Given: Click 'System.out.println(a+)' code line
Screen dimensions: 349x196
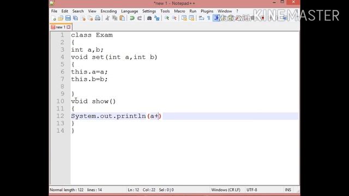Looking at the screenshot, I should point(116,116).
